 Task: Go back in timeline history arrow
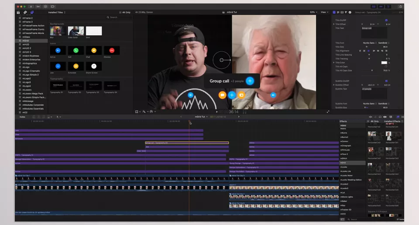(181, 117)
